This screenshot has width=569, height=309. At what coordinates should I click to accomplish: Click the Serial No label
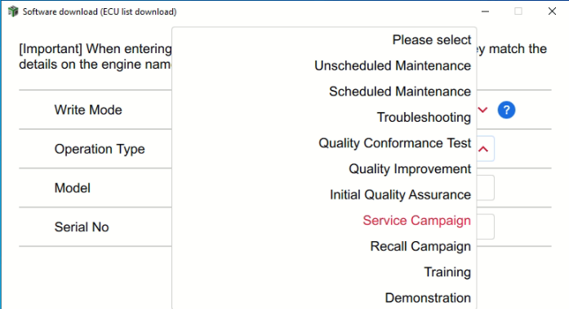tap(82, 226)
